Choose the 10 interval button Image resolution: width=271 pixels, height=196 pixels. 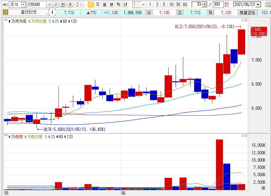[x=171, y=5]
